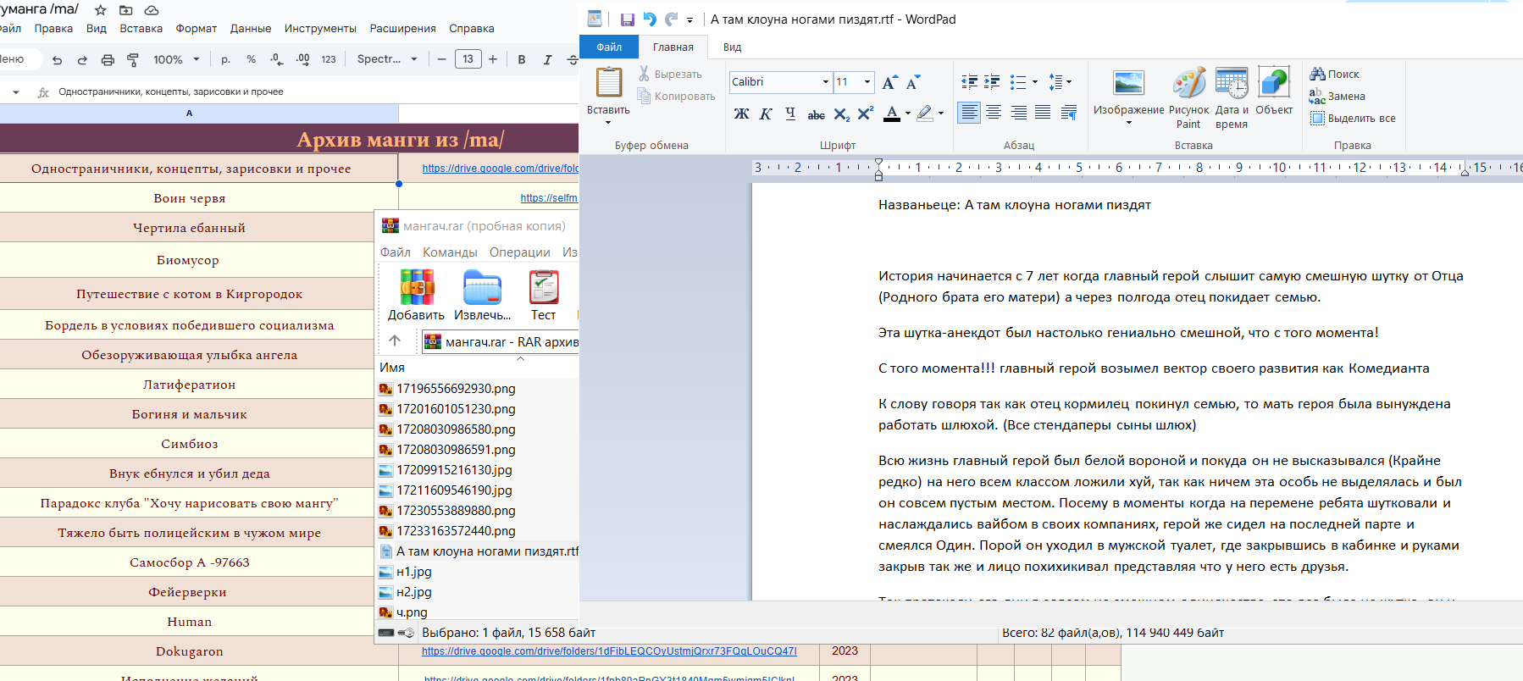This screenshot has width=1523, height=681.
Task: Click the Добавить icon in WinRAR
Action: 417,287
